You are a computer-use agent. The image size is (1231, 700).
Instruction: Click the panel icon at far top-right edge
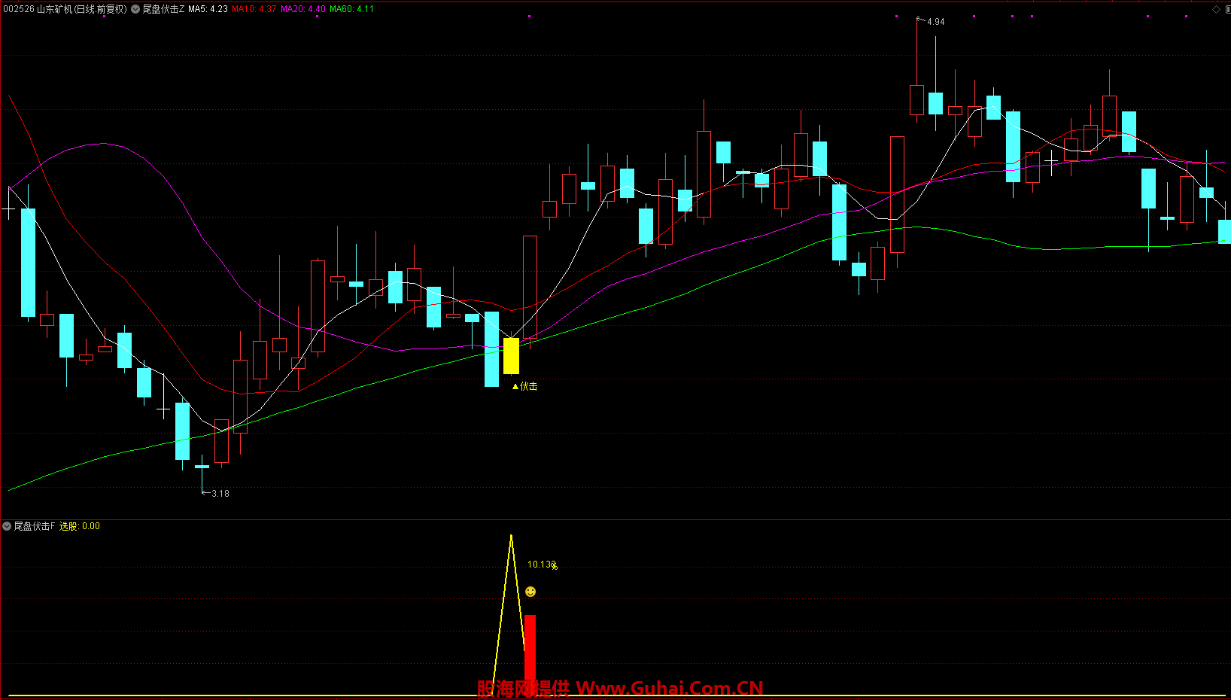click(x=1226, y=9)
